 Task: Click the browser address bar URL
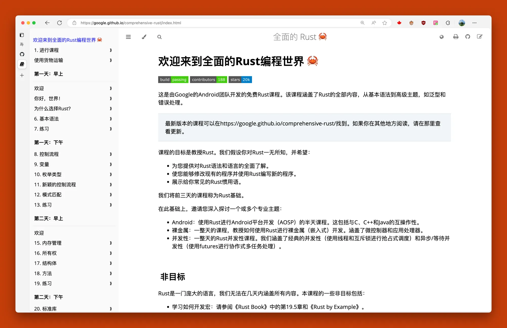pos(131,23)
